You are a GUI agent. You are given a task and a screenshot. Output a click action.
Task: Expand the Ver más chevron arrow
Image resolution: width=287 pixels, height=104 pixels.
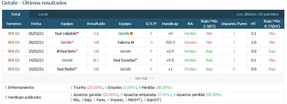point(152,78)
